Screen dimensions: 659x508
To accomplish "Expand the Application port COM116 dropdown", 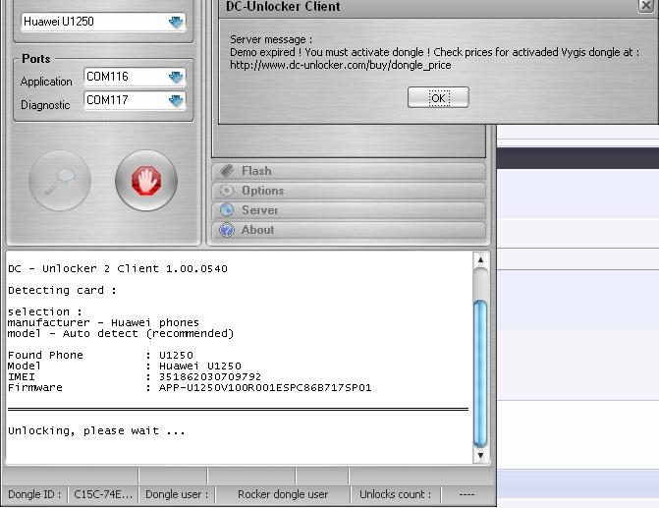I will [175, 77].
